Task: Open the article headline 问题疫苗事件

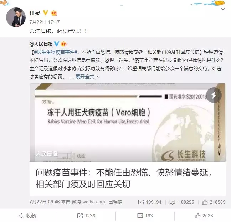Action: click(124, 179)
